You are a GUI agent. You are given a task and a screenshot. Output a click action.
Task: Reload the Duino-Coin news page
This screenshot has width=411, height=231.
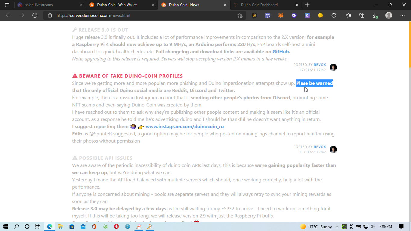click(x=35, y=15)
